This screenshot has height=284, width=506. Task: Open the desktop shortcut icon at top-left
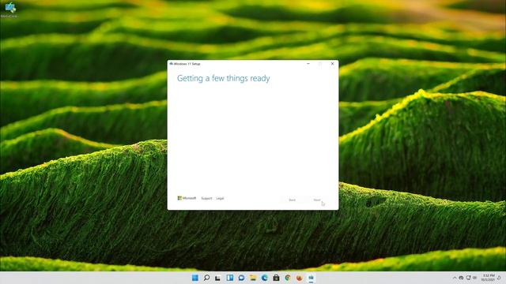[9, 9]
